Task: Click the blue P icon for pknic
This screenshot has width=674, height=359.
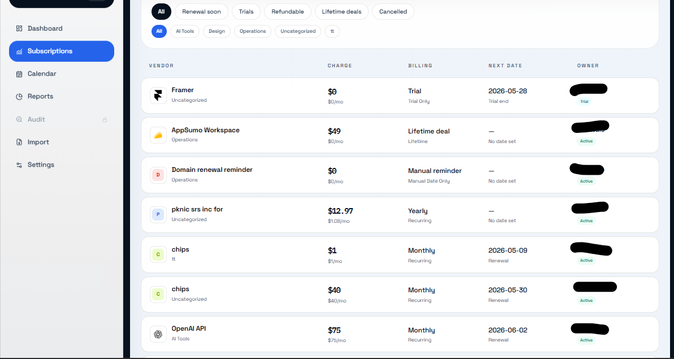Action: pyautogui.click(x=158, y=214)
